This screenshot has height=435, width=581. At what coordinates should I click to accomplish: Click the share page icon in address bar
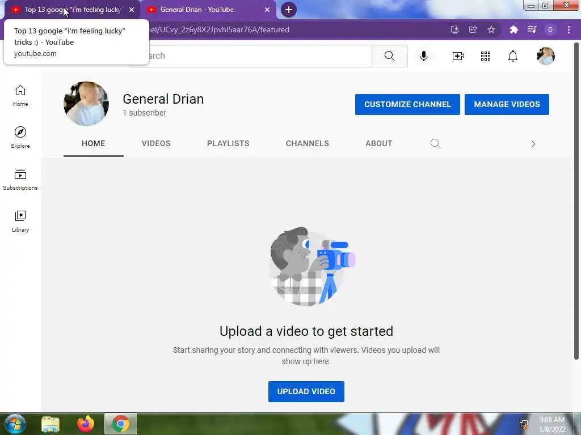pyautogui.click(x=473, y=29)
